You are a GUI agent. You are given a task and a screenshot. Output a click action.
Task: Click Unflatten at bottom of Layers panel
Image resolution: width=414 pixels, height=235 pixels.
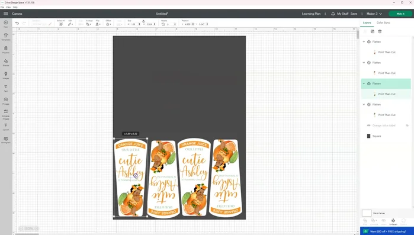(x=393, y=221)
